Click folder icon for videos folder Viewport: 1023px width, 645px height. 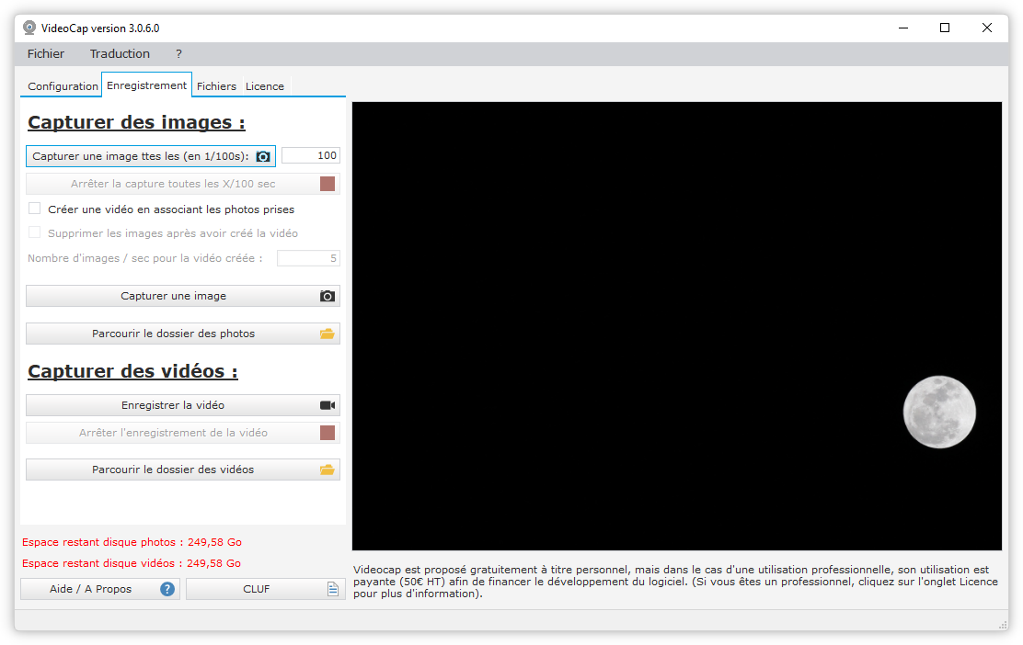(x=328, y=470)
